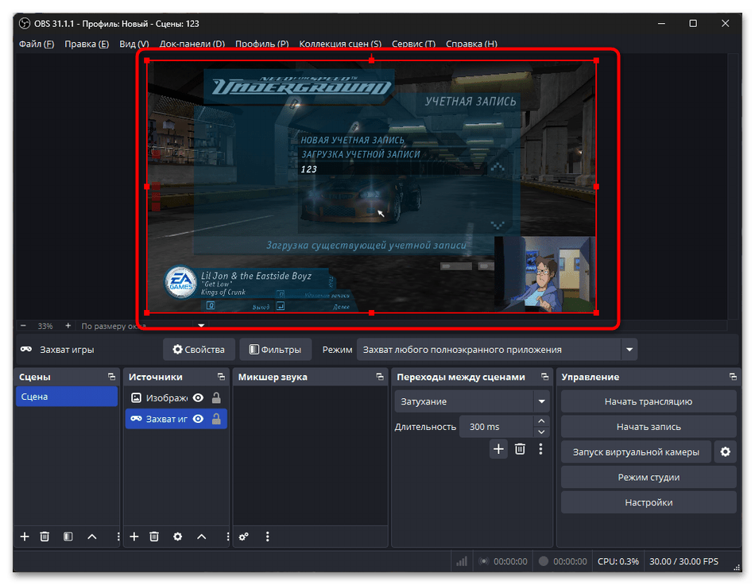The width and height of the screenshot is (755, 585).
Task: Open preview scaling По размеру окна dropdown
Action: [x=201, y=326]
